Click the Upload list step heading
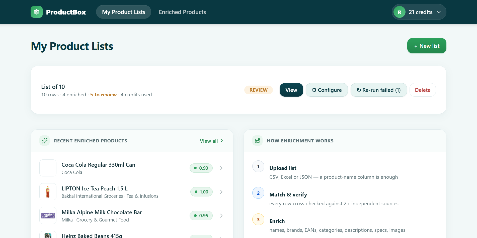477x238 pixels. click(x=283, y=168)
